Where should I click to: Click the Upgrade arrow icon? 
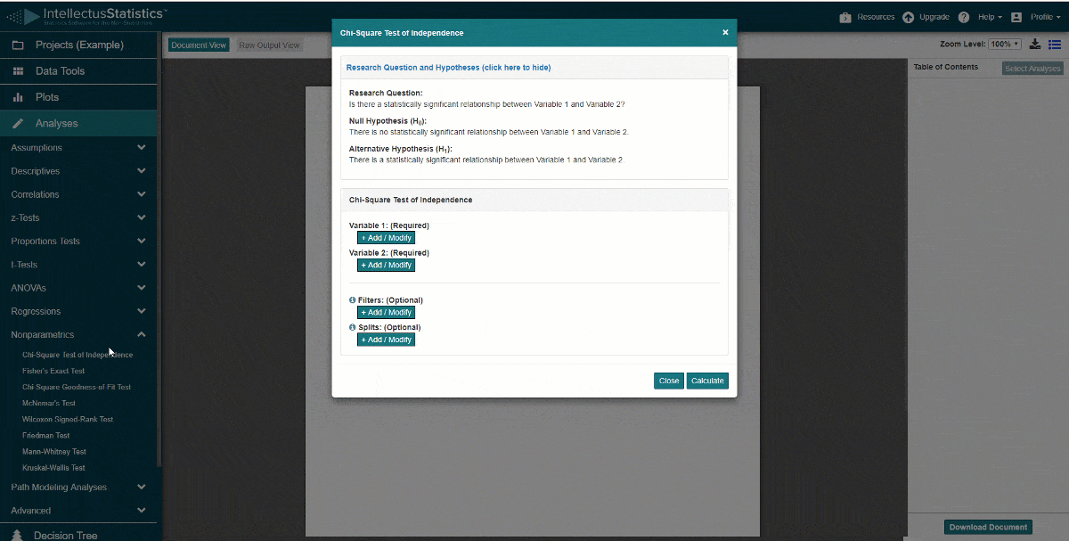908,17
